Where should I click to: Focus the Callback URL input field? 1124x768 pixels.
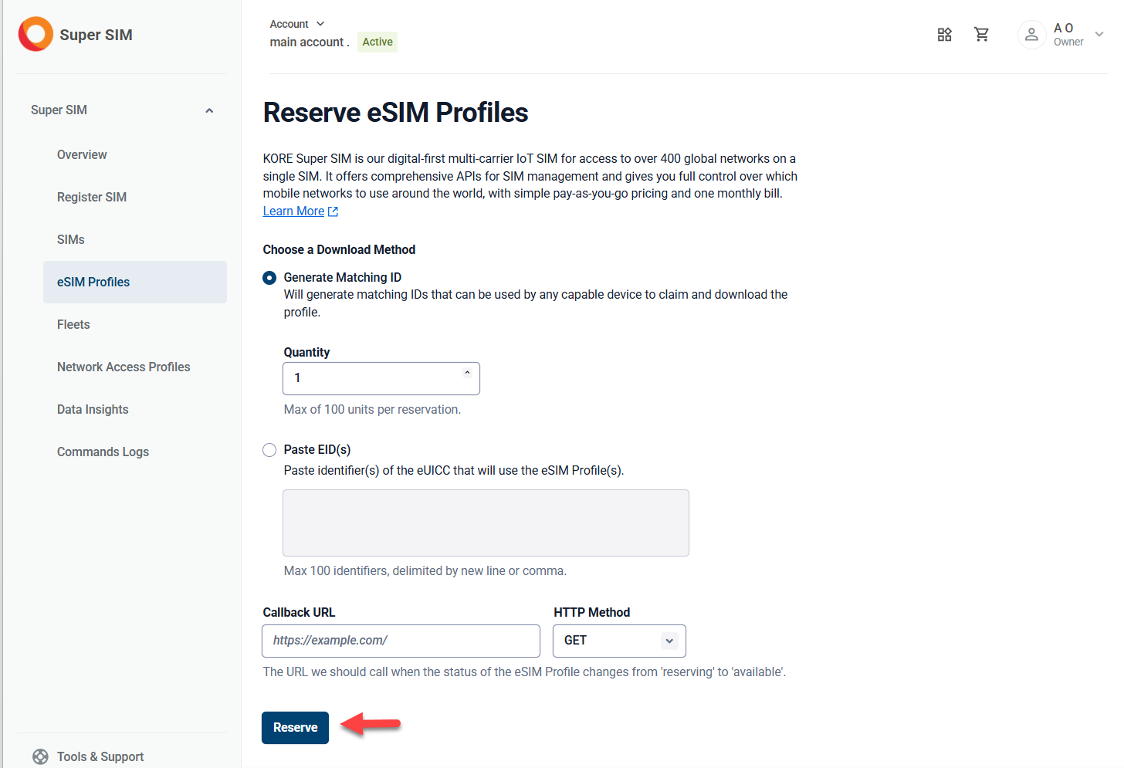(401, 641)
